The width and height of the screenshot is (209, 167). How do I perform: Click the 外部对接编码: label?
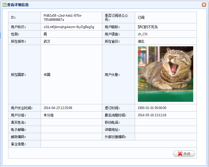click(x=115, y=137)
